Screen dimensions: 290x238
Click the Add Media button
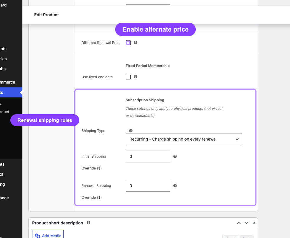[48, 235]
